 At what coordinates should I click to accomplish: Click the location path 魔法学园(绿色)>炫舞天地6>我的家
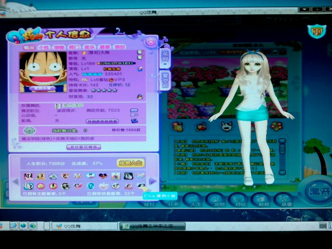58,138
